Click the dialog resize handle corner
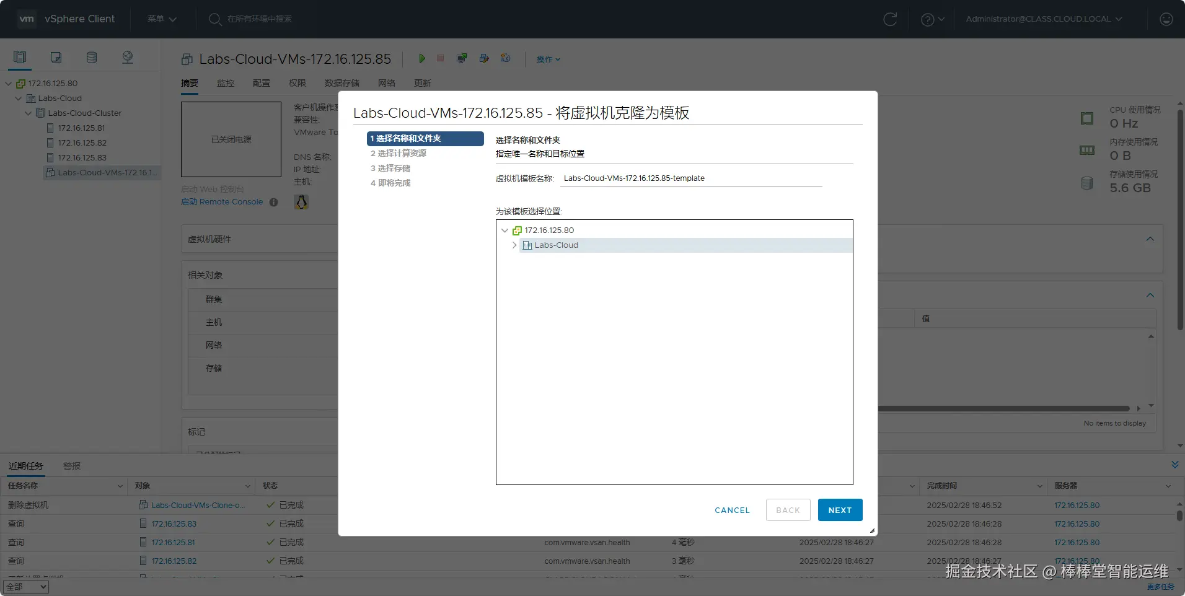Screen dimensions: 1185x596 872,531
